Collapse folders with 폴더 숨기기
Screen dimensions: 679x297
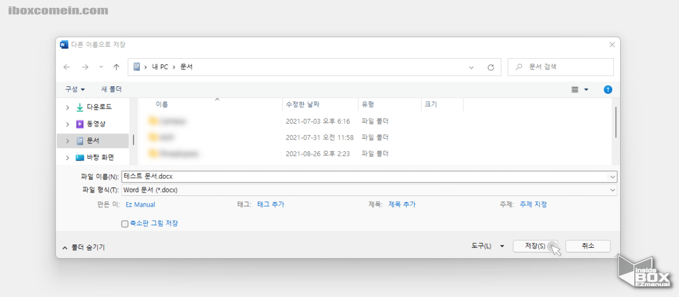83,247
